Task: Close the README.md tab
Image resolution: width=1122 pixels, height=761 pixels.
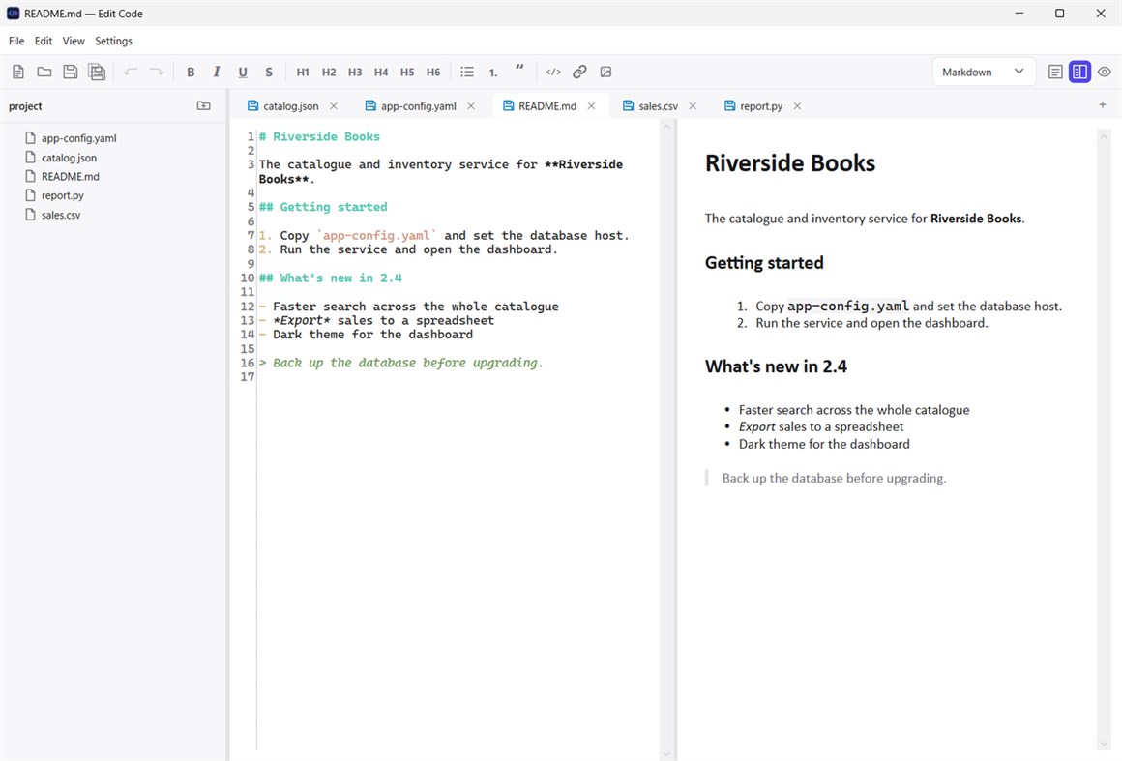Action: (591, 105)
